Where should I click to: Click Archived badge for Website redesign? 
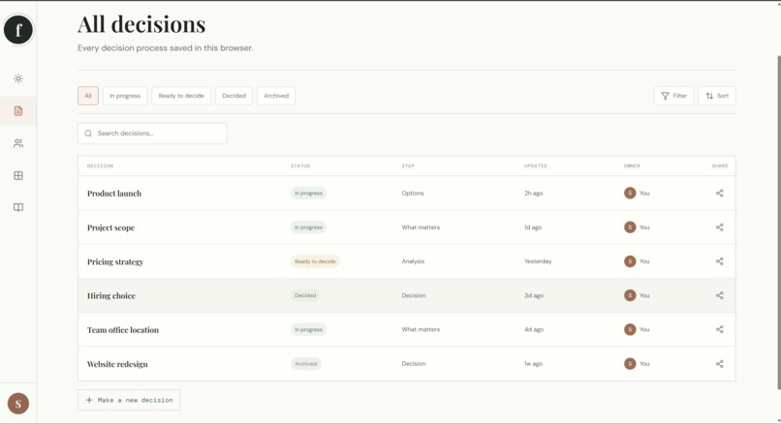pyautogui.click(x=306, y=364)
